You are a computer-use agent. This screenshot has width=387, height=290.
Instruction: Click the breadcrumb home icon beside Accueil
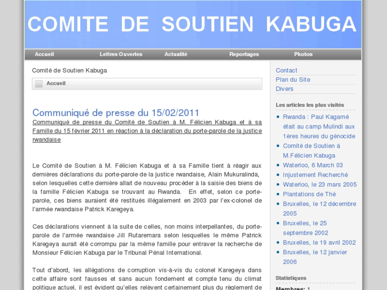click(x=39, y=84)
